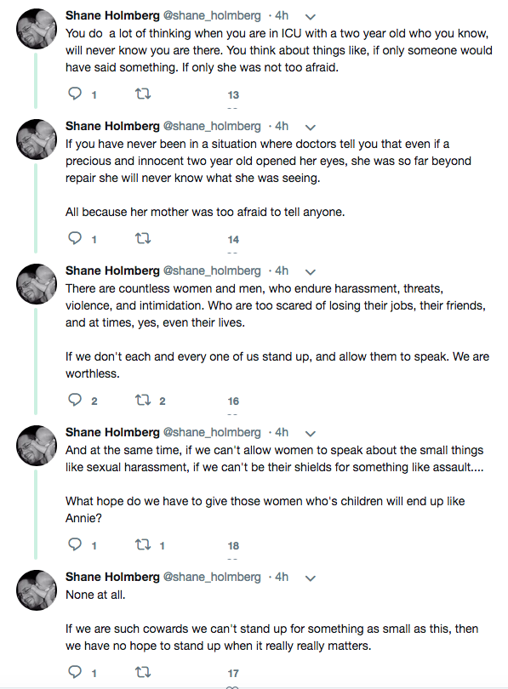Retweet the tweet mentioning Annie
The height and width of the screenshot is (689, 508).
coord(143,544)
